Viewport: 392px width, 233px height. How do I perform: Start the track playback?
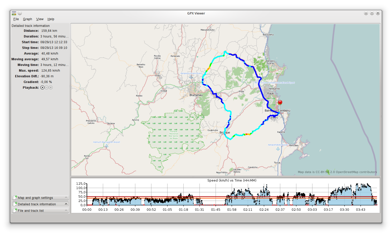point(42,87)
